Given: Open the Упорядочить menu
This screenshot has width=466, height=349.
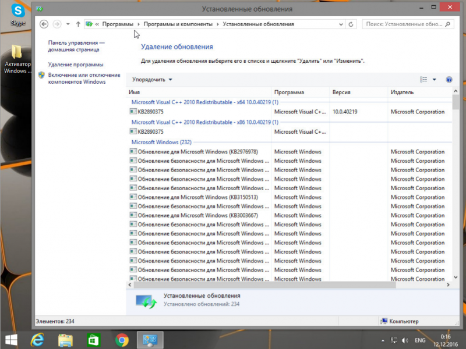Looking at the screenshot, I should [x=152, y=80].
